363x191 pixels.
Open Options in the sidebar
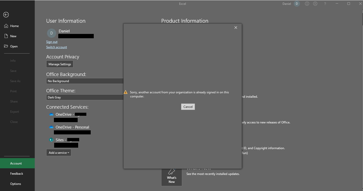coord(16,184)
